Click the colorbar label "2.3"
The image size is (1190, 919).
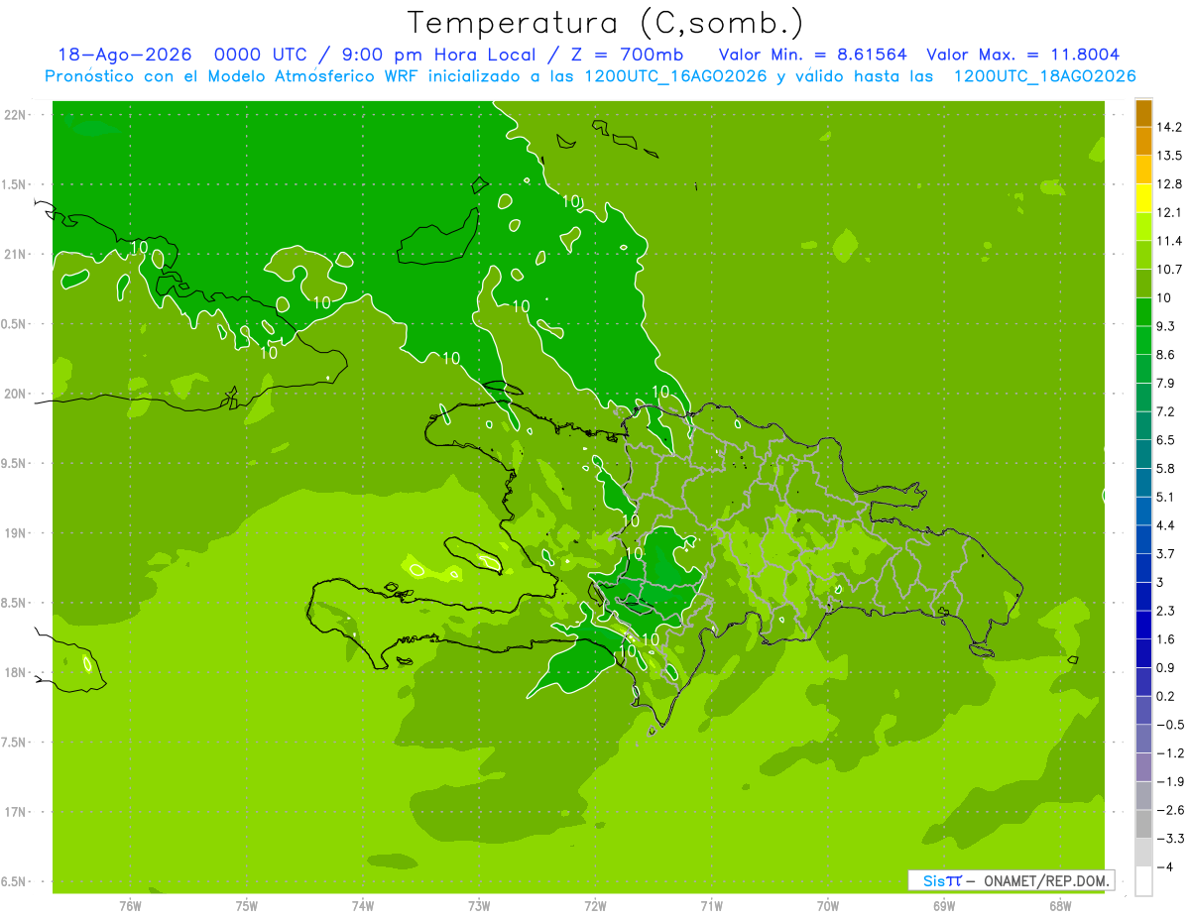coord(1166,611)
